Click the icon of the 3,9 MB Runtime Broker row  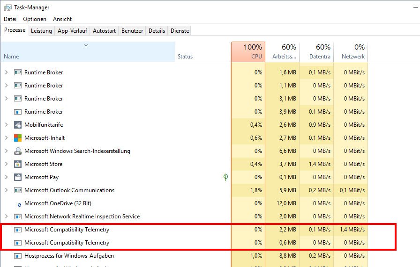pyautogui.click(x=18, y=112)
